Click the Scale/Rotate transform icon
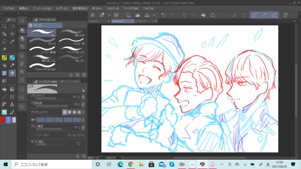The width and height of the screenshot is (301, 169). pos(213,15)
